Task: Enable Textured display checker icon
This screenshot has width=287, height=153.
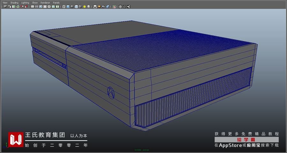Action: coord(80,7)
